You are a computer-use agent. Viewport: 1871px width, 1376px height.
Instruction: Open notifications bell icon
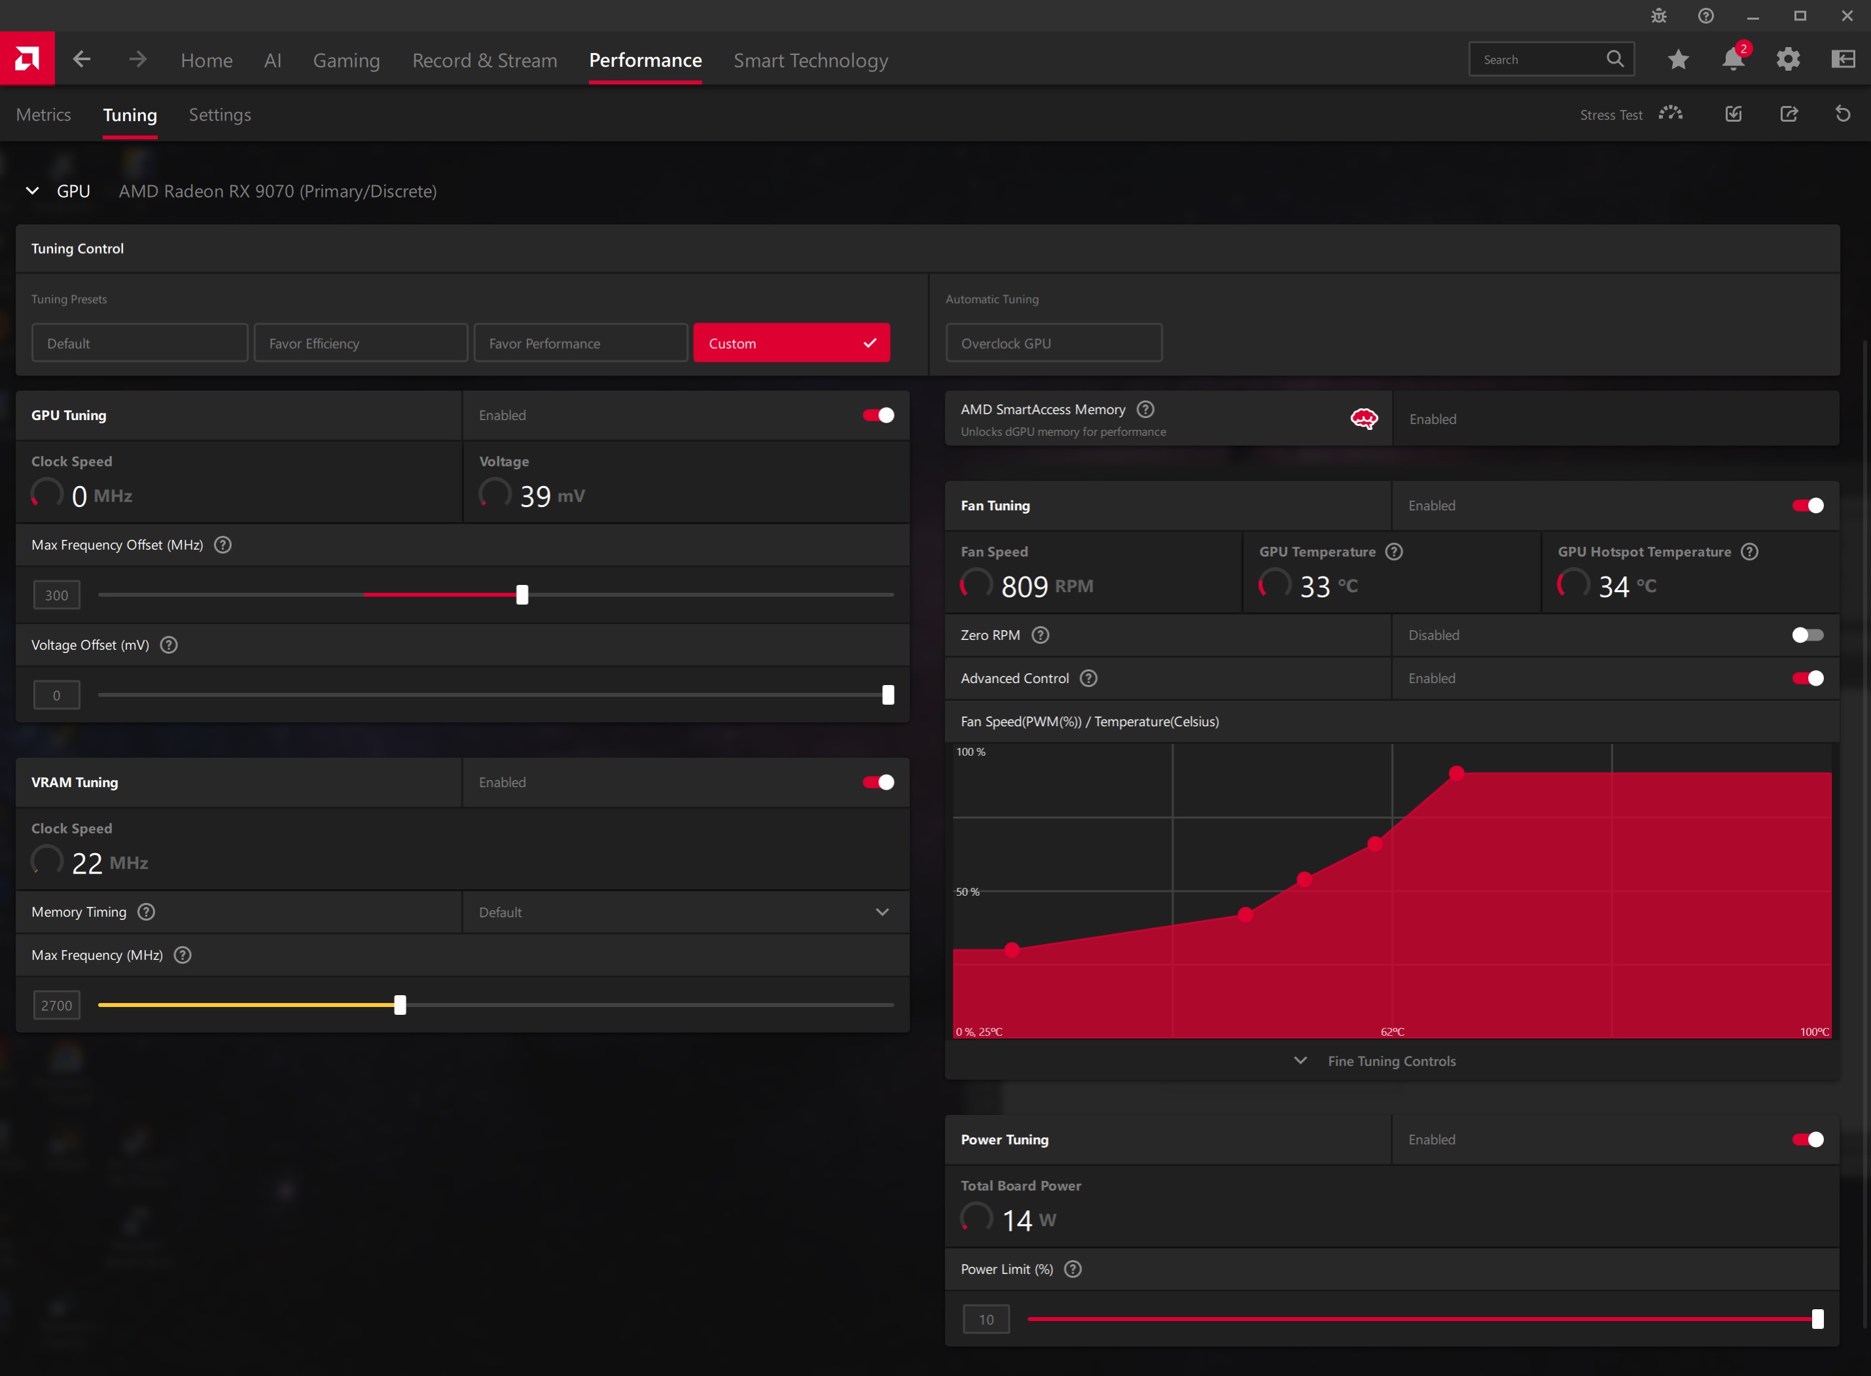click(x=1733, y=59)
